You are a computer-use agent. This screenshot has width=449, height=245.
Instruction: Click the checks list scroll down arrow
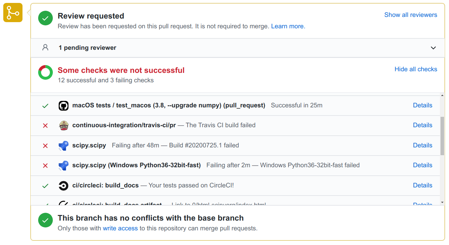[442, 202]
